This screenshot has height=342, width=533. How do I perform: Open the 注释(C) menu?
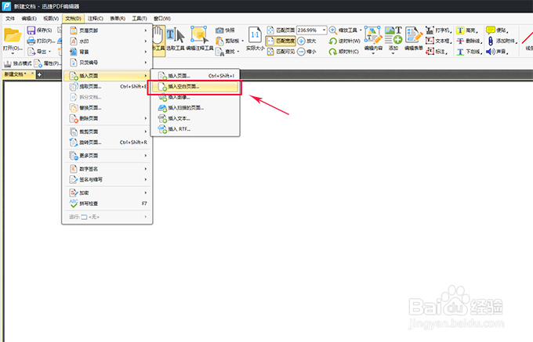(96, 18)
